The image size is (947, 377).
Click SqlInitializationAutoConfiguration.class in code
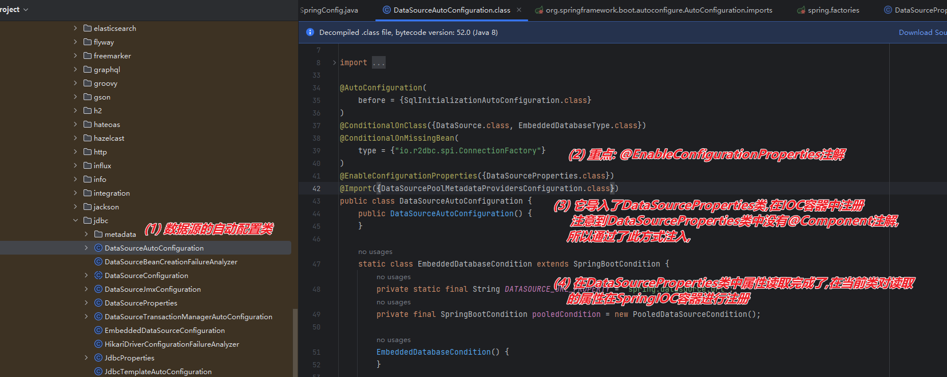pos(495,100)
